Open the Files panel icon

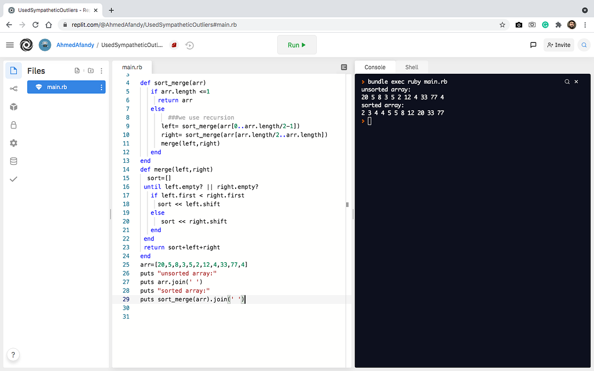point(13,70)
